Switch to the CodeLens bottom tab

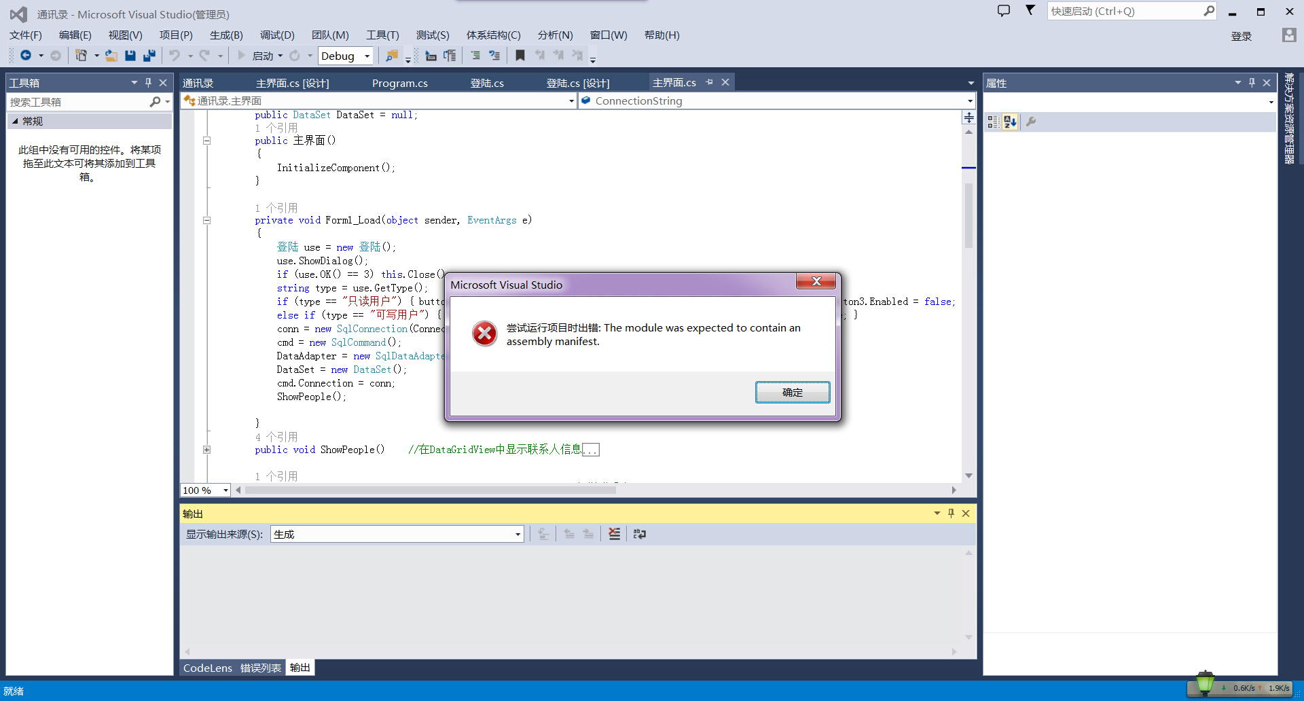pyautogui.click(x=208, y=668)
